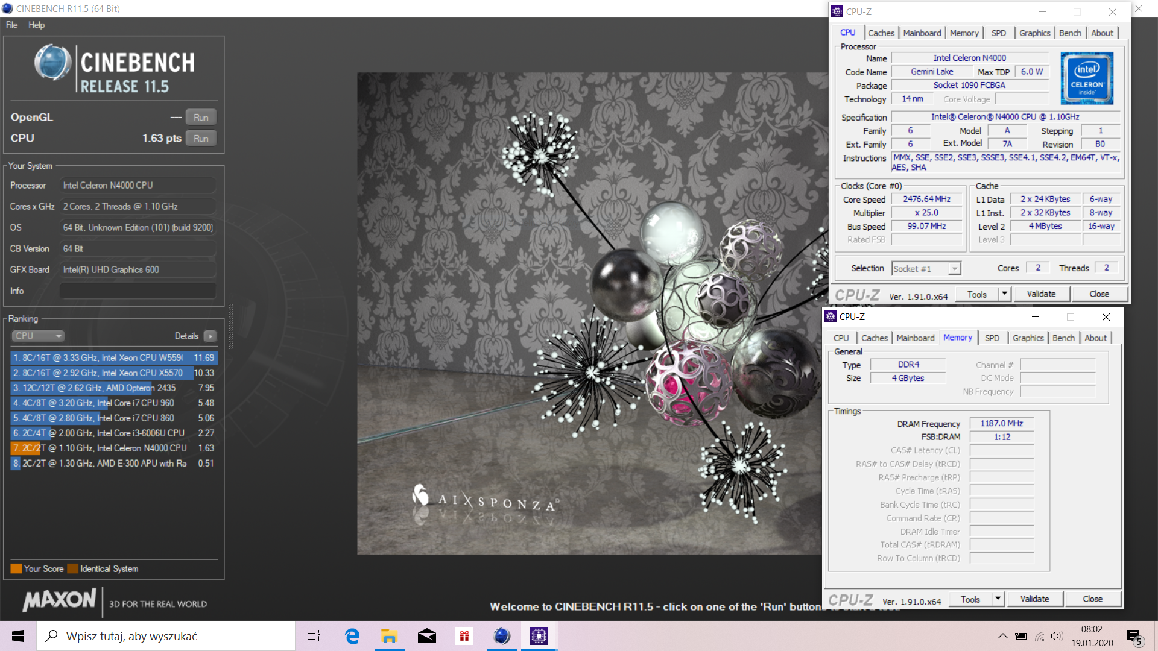Click the orange Your Score legend swatch

coord(16,568)
